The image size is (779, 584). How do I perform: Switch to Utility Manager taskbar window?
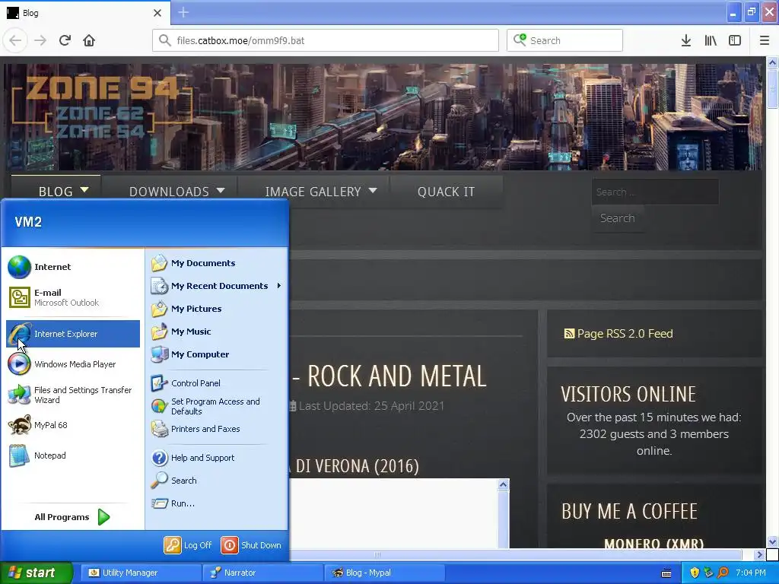141,573
